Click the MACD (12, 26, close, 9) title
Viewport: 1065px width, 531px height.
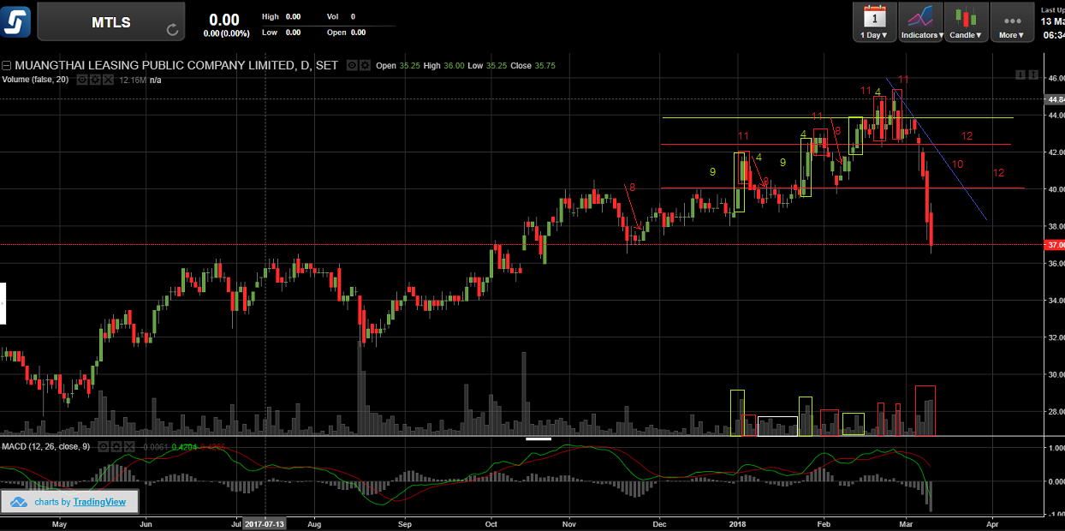click(x=46, y=446)
